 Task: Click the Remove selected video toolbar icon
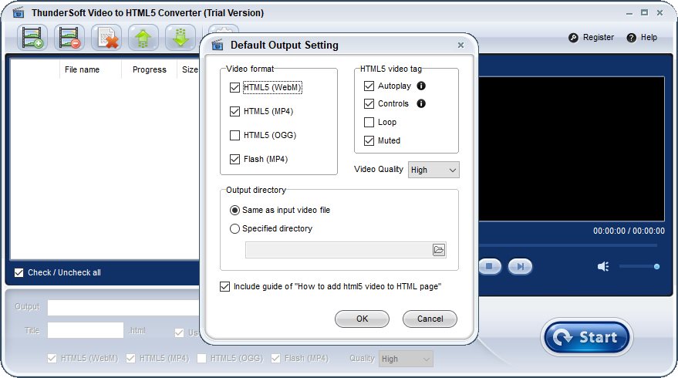pyautogui.click(x=69, y=38)
